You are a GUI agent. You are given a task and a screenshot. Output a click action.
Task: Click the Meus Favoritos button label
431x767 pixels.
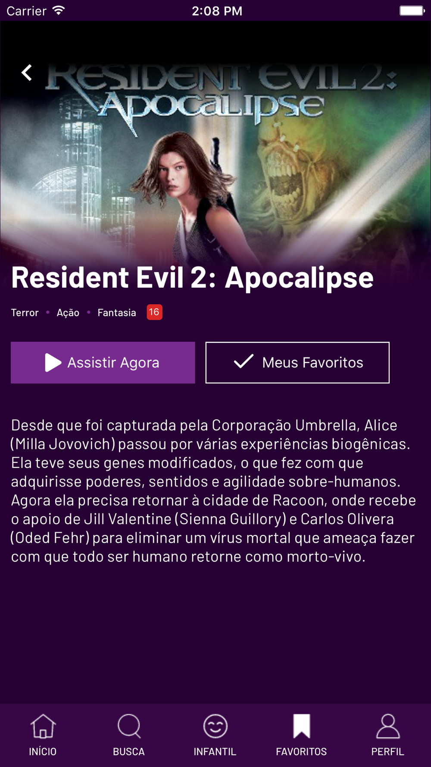point(313,363)
